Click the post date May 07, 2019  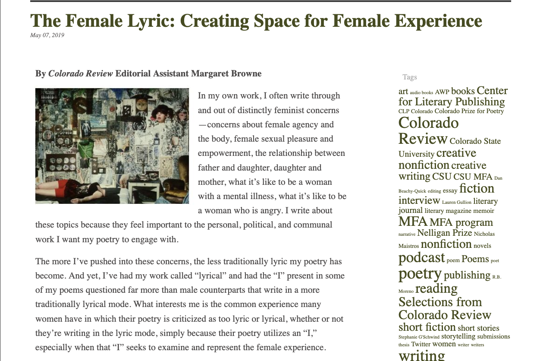(x=47, y=35)
